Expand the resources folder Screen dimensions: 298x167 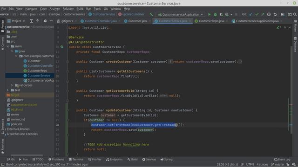(12, 85)
